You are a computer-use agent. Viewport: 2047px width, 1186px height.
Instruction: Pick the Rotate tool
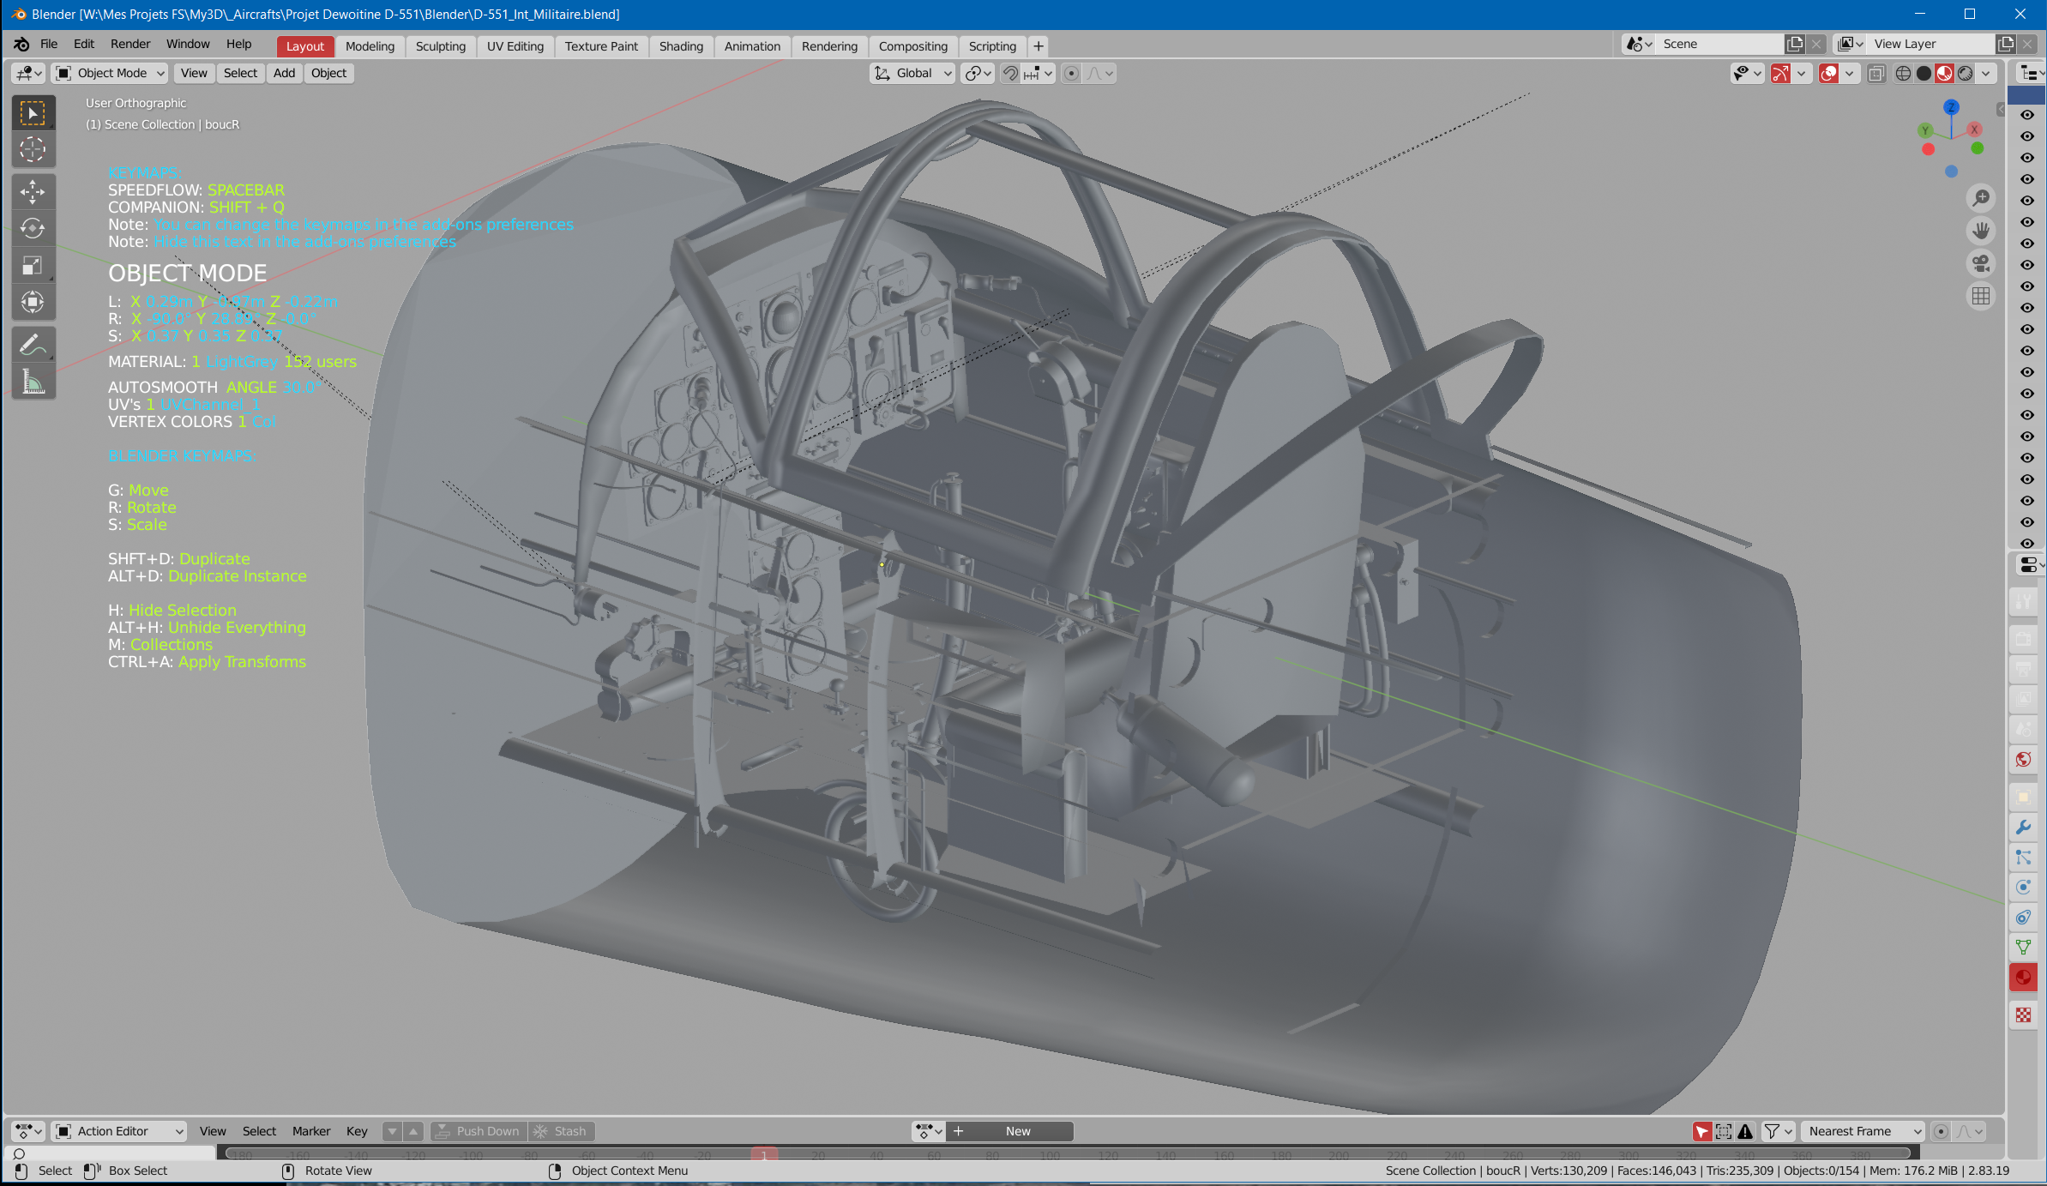33,228
